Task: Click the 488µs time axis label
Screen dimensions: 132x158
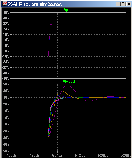Action: (12, 155)
